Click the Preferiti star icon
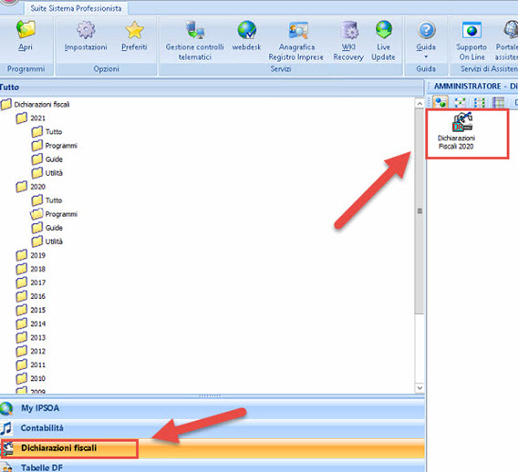Viewport: 518px width, 472px height. click(134, 36)
